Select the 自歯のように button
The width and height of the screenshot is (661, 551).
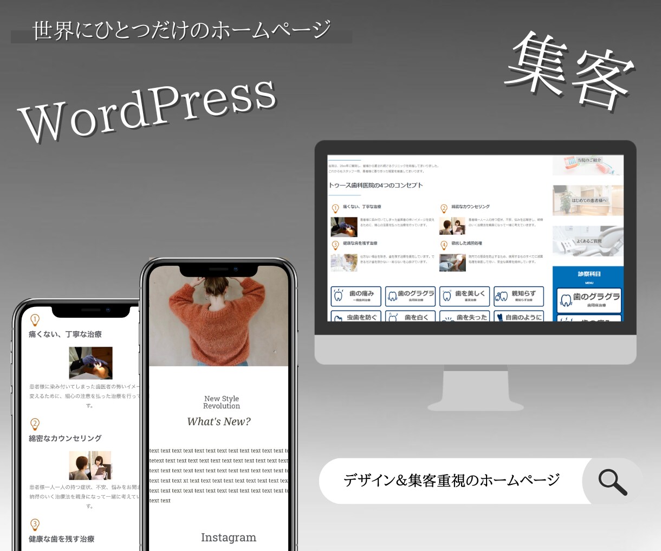pos(519,316)
